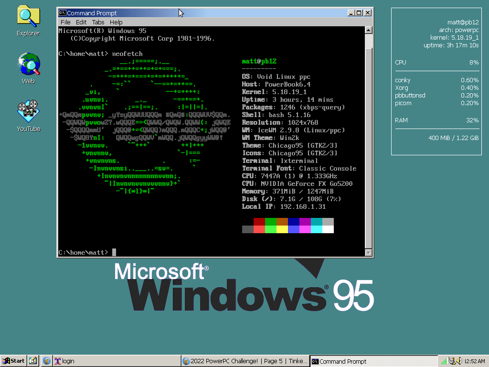Click the "Xorg" process in the conky panel
This screenshot has height=367, width=489.
(x=401, y=88)
